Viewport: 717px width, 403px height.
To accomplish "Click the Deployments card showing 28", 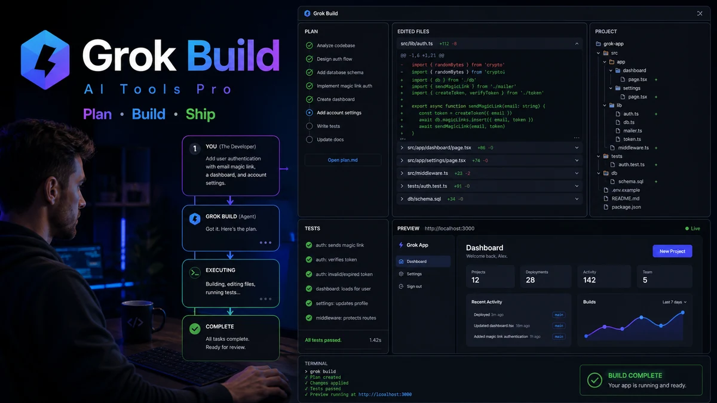I will 546,277.
